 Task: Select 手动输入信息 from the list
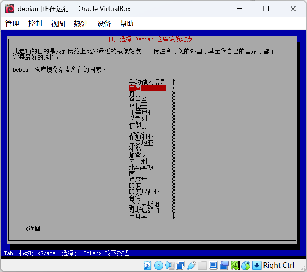pyautogui.click(x=147, y=82)
